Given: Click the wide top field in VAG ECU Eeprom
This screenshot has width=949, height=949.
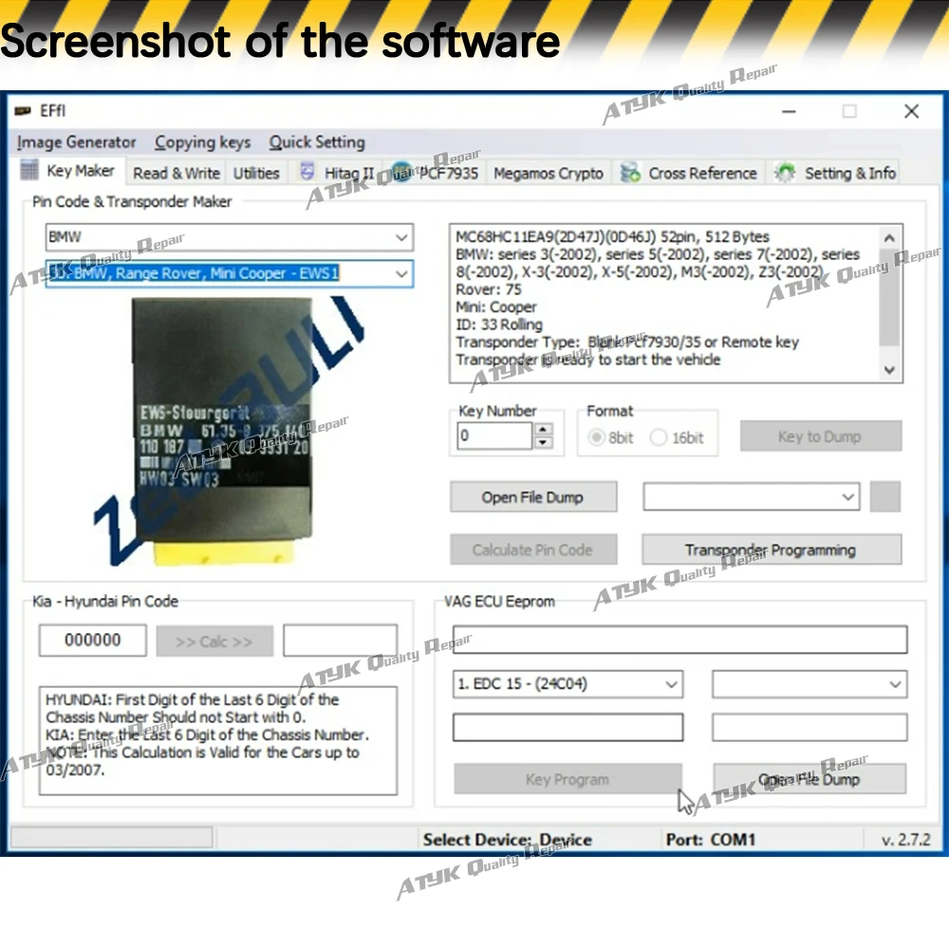Looking at the screenshot, I should click(x=680, y=640).
